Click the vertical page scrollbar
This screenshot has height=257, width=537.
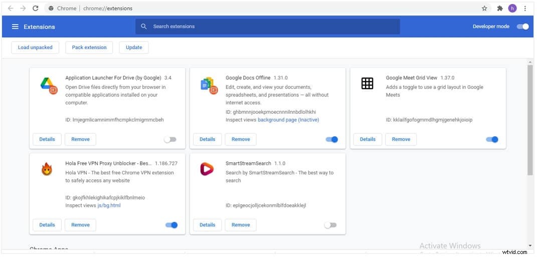pos(530,120)
